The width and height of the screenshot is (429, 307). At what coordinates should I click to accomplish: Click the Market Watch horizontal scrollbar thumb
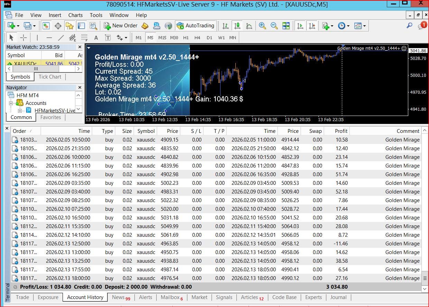(x=35, y=69)
